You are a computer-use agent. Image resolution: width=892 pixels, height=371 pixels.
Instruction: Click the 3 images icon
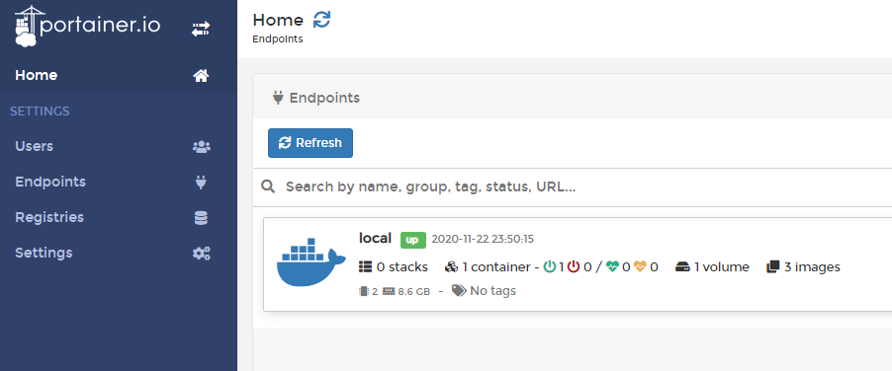pos(772,266)
